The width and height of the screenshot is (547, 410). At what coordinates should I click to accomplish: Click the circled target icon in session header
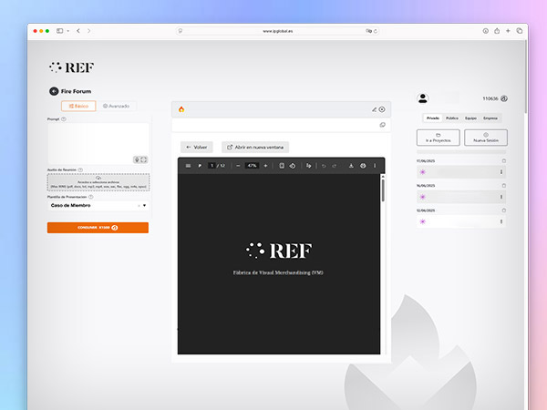tap(382, 109)
